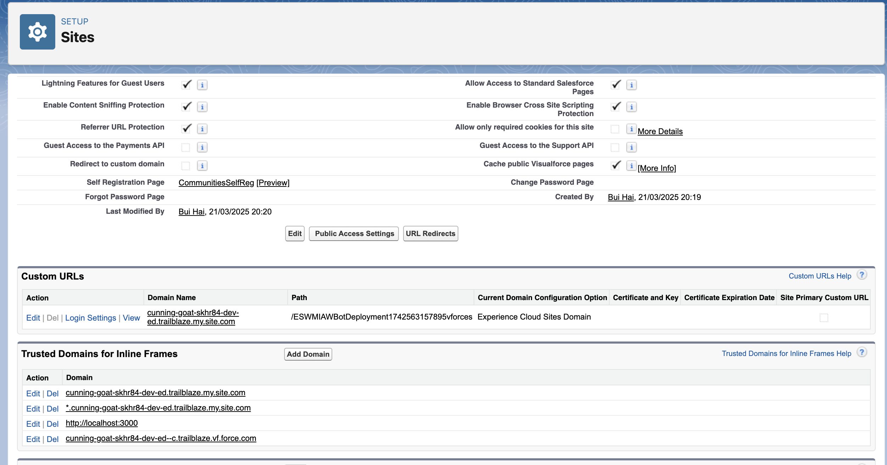Open info icon for Enable Content Sniffing Protection
The height and width of the screenshot is (465, 887).
click(202, 107)
